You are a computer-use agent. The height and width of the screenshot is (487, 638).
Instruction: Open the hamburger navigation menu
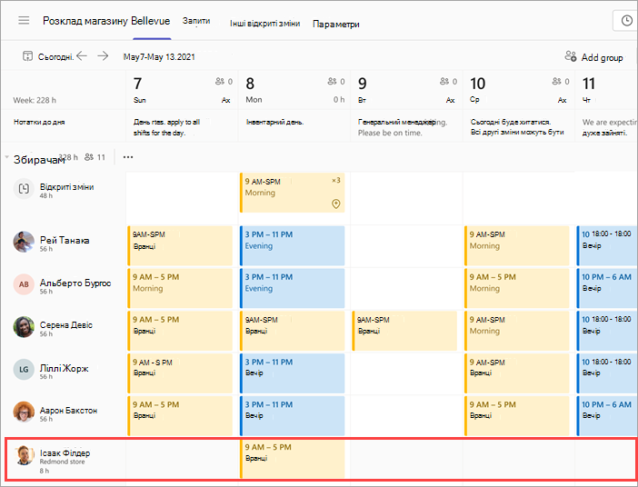tap(24, 20)
